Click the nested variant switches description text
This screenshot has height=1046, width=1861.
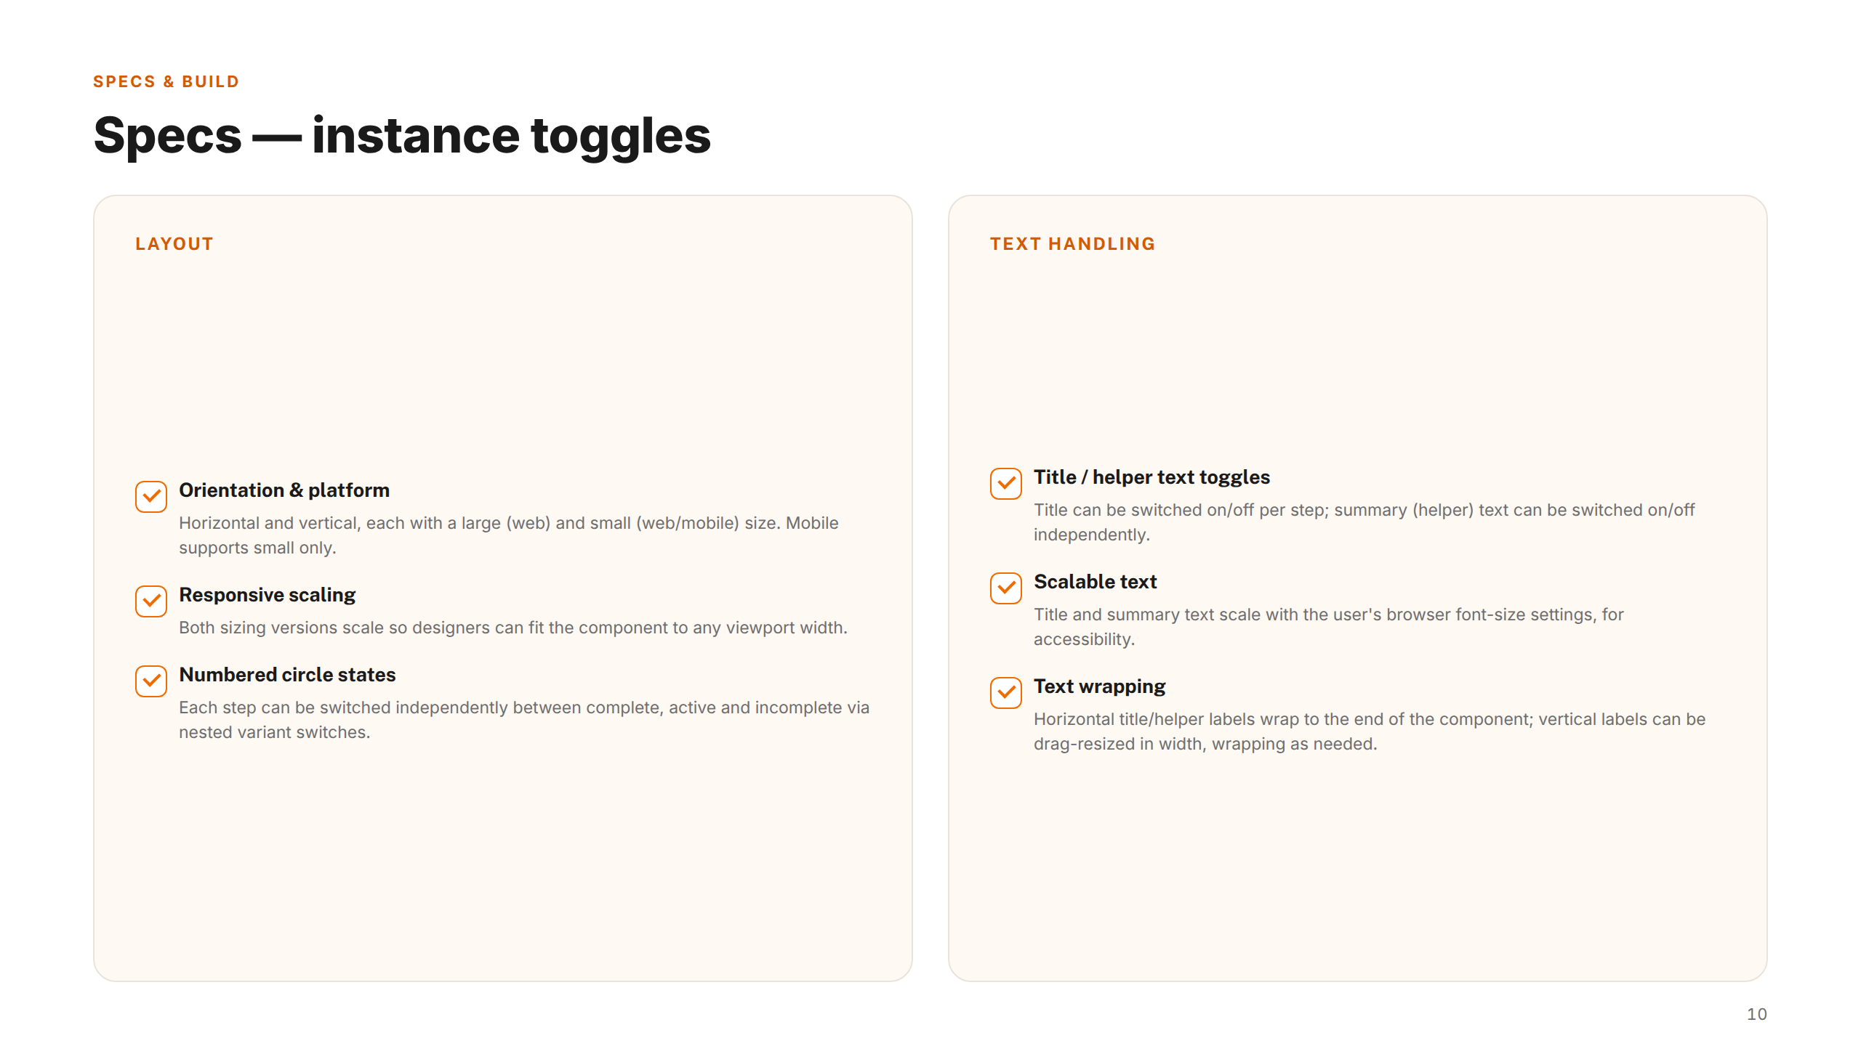click(x=524, y=720)
